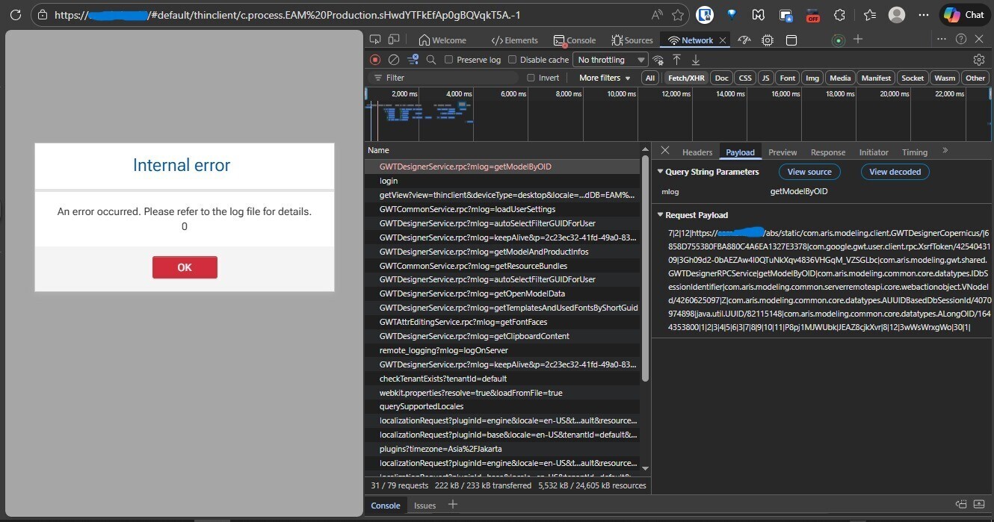Screen dimensions: 994x522
Task: Click the View decoded button
Action: [x=895, y=172]
